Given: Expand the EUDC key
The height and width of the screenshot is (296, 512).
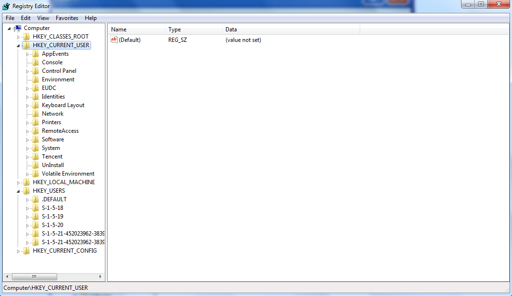Looking at the screenshot, I should click(28, 89).
